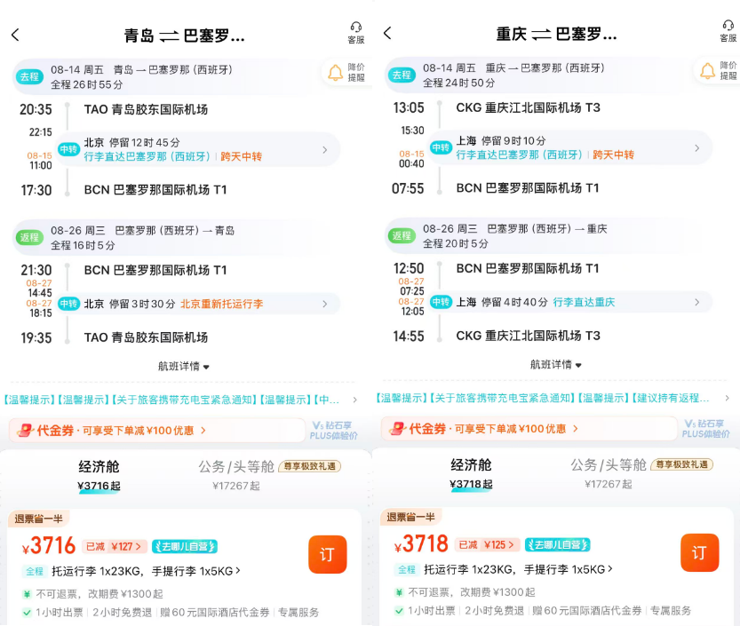Open baggage details arrow on ¥3716 fare
This screenshot has width=740, height=626.
[x=238, y=571]
